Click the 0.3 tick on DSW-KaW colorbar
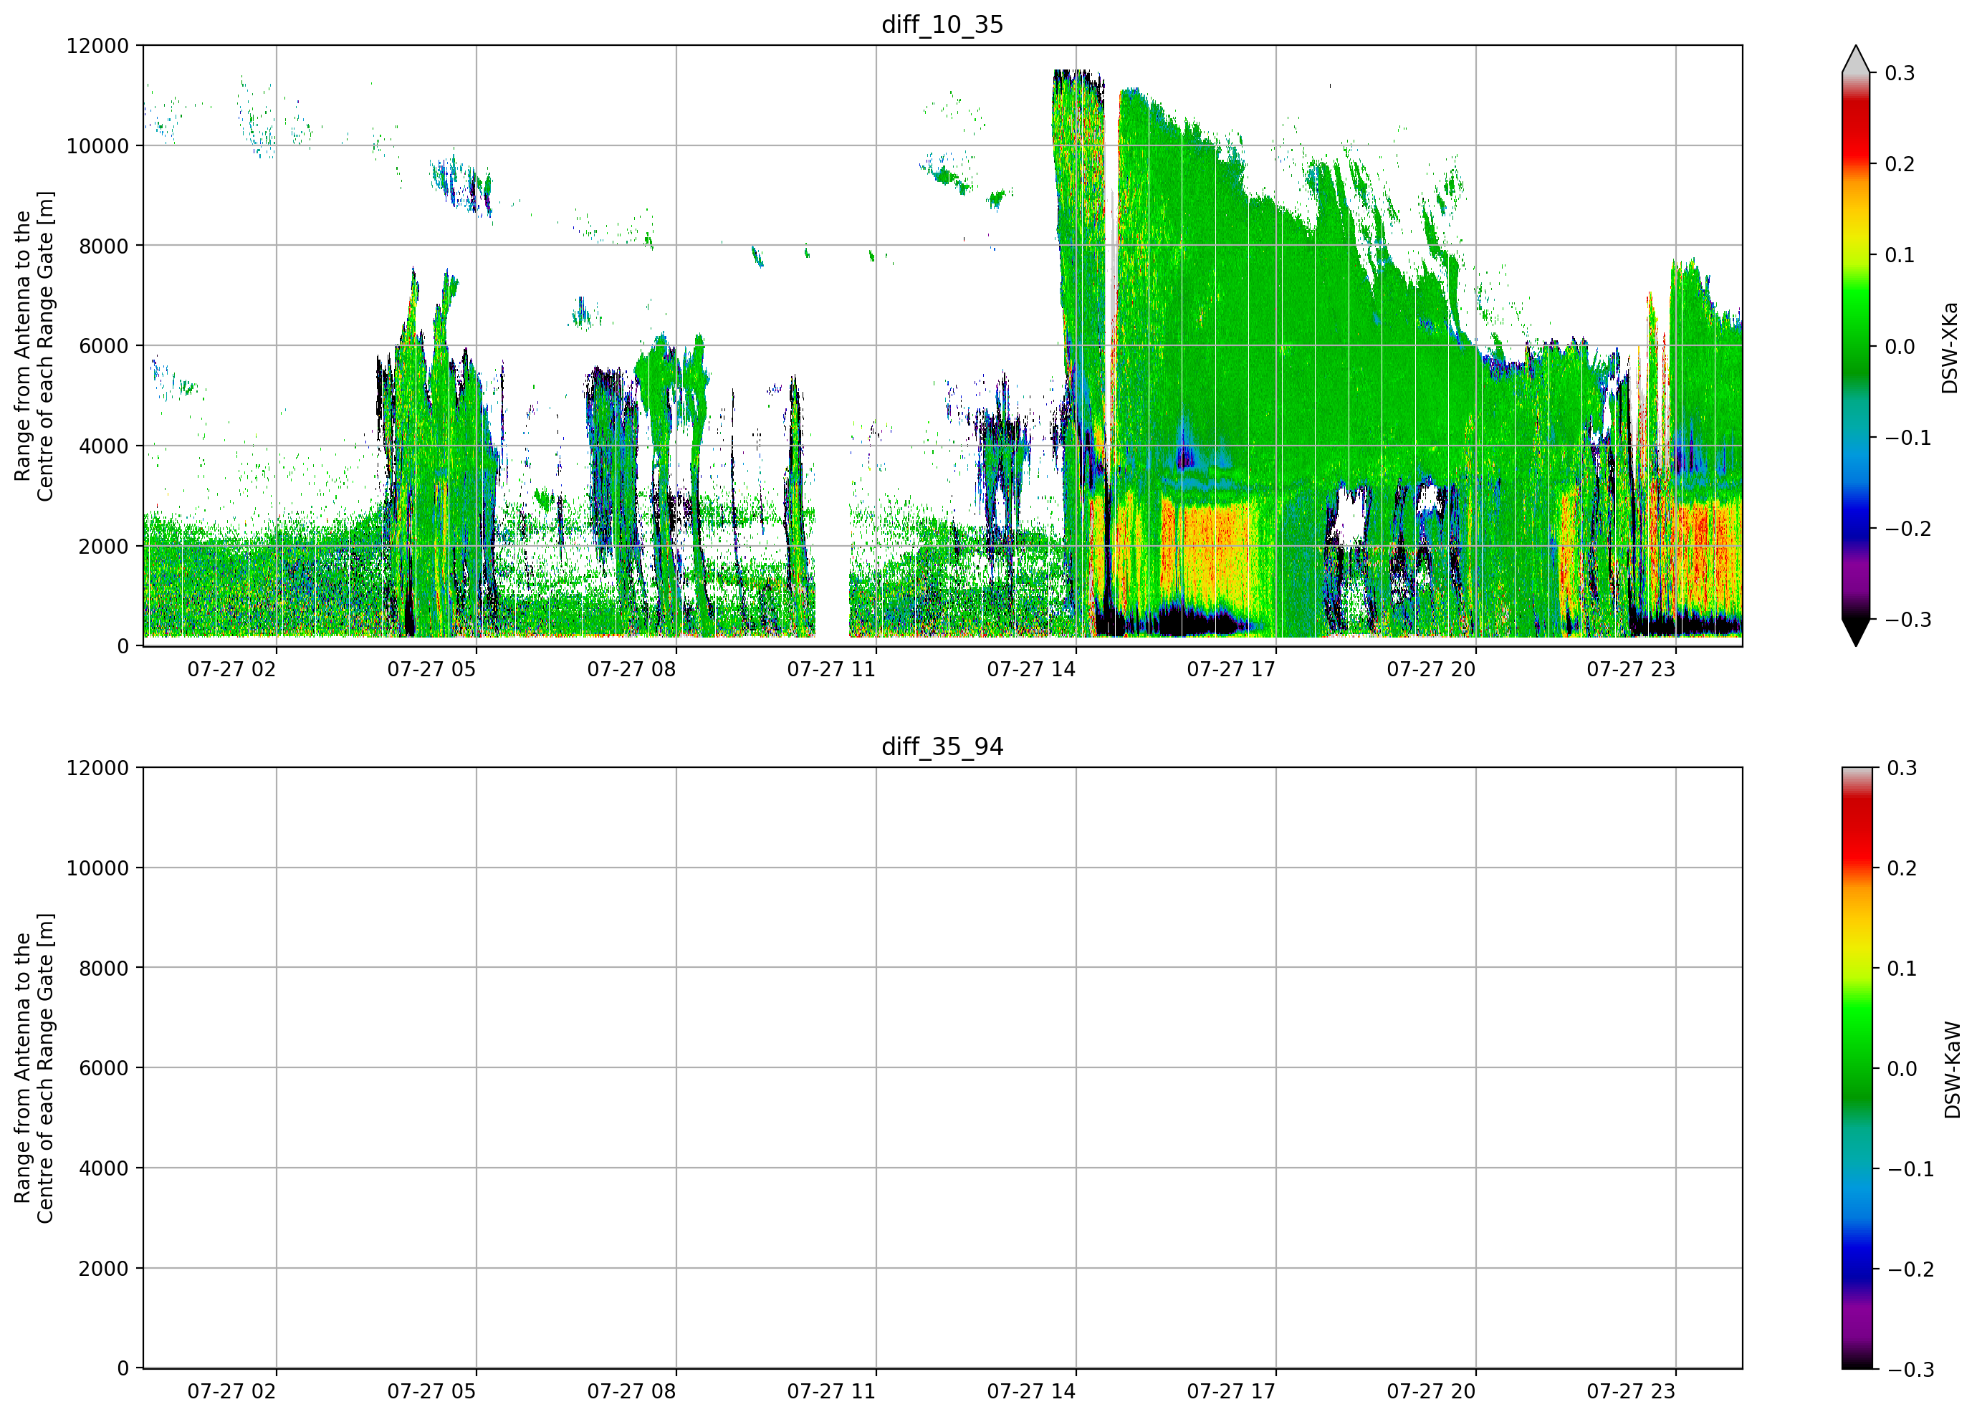Viewport: 1977px width, 1417px height. click(1902, 768)
